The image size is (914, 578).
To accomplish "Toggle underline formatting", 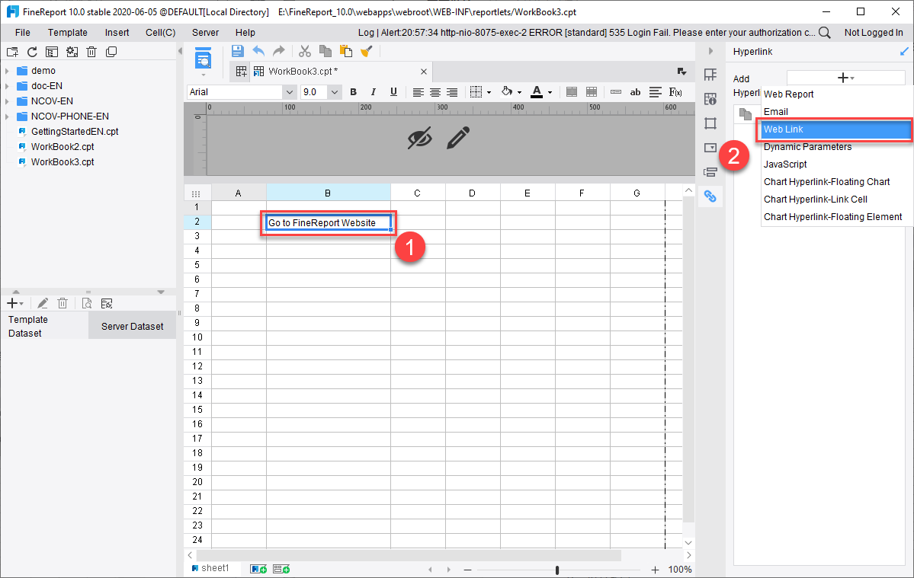I will click(393, 92).
